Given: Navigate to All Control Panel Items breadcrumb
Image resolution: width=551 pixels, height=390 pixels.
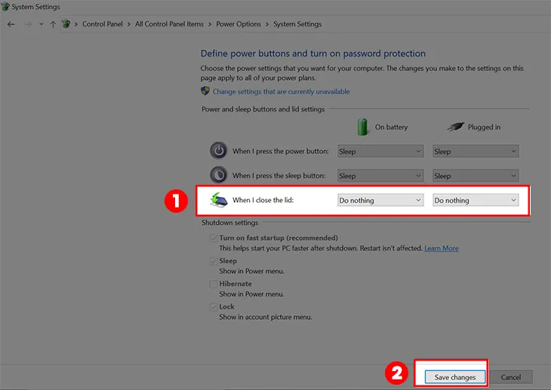Looking at the screenshot, I should pyautogui.click(x=169, y=24).
